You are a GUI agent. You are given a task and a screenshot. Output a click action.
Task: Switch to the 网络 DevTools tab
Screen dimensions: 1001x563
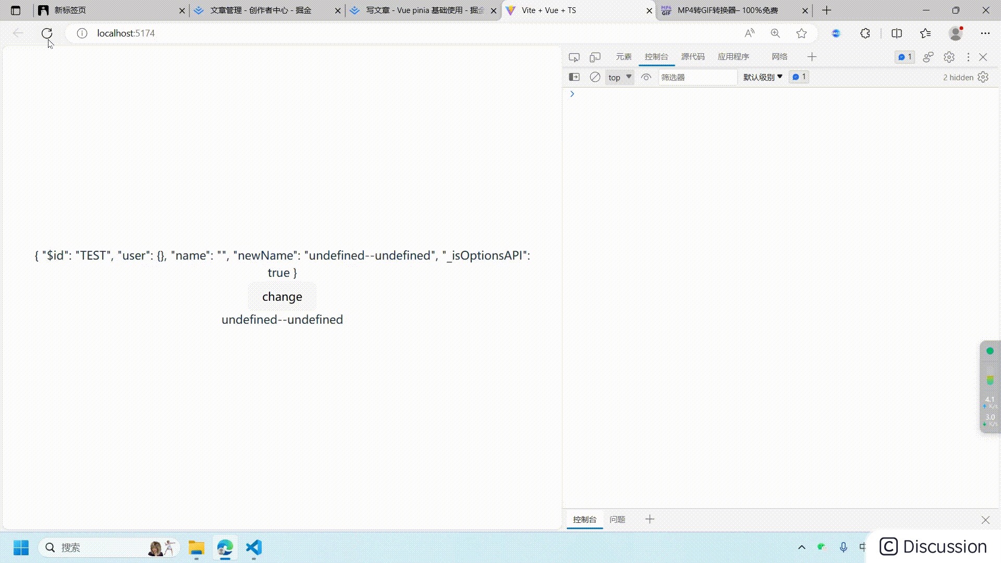pos(779,57)
